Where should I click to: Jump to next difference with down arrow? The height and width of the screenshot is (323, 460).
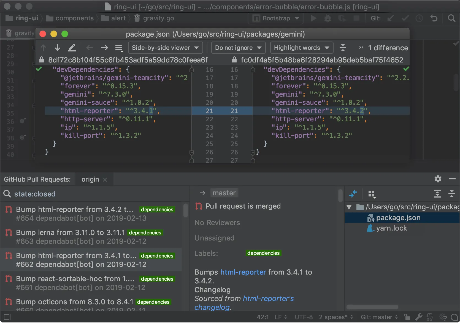[x=57, y=48]
